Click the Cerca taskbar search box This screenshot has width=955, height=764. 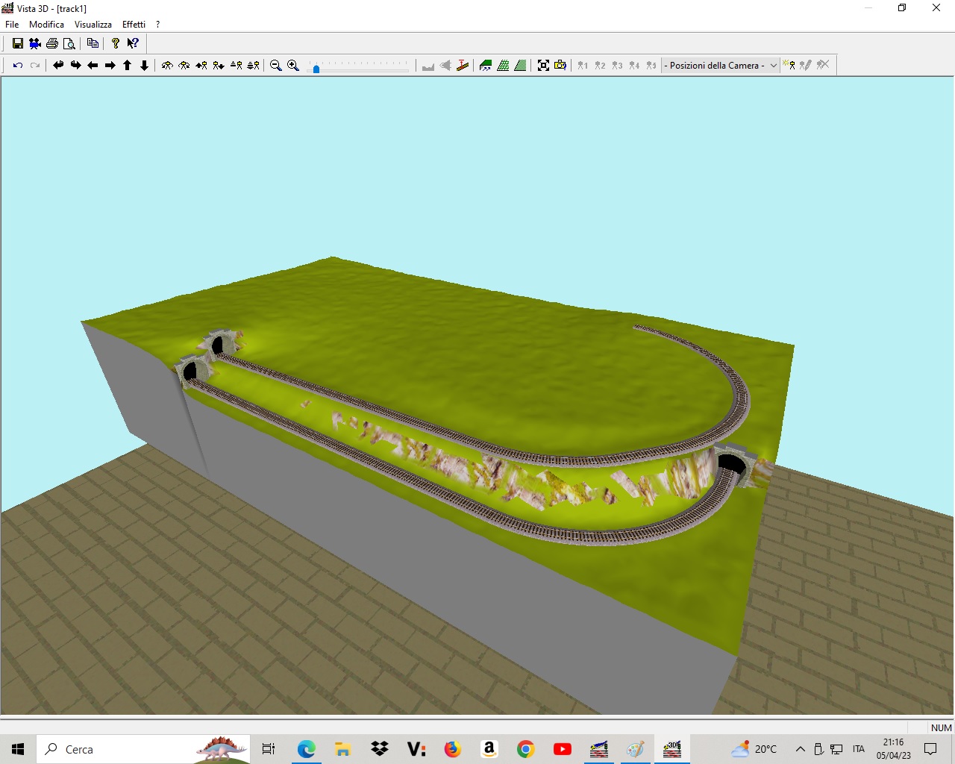point(143,749)
